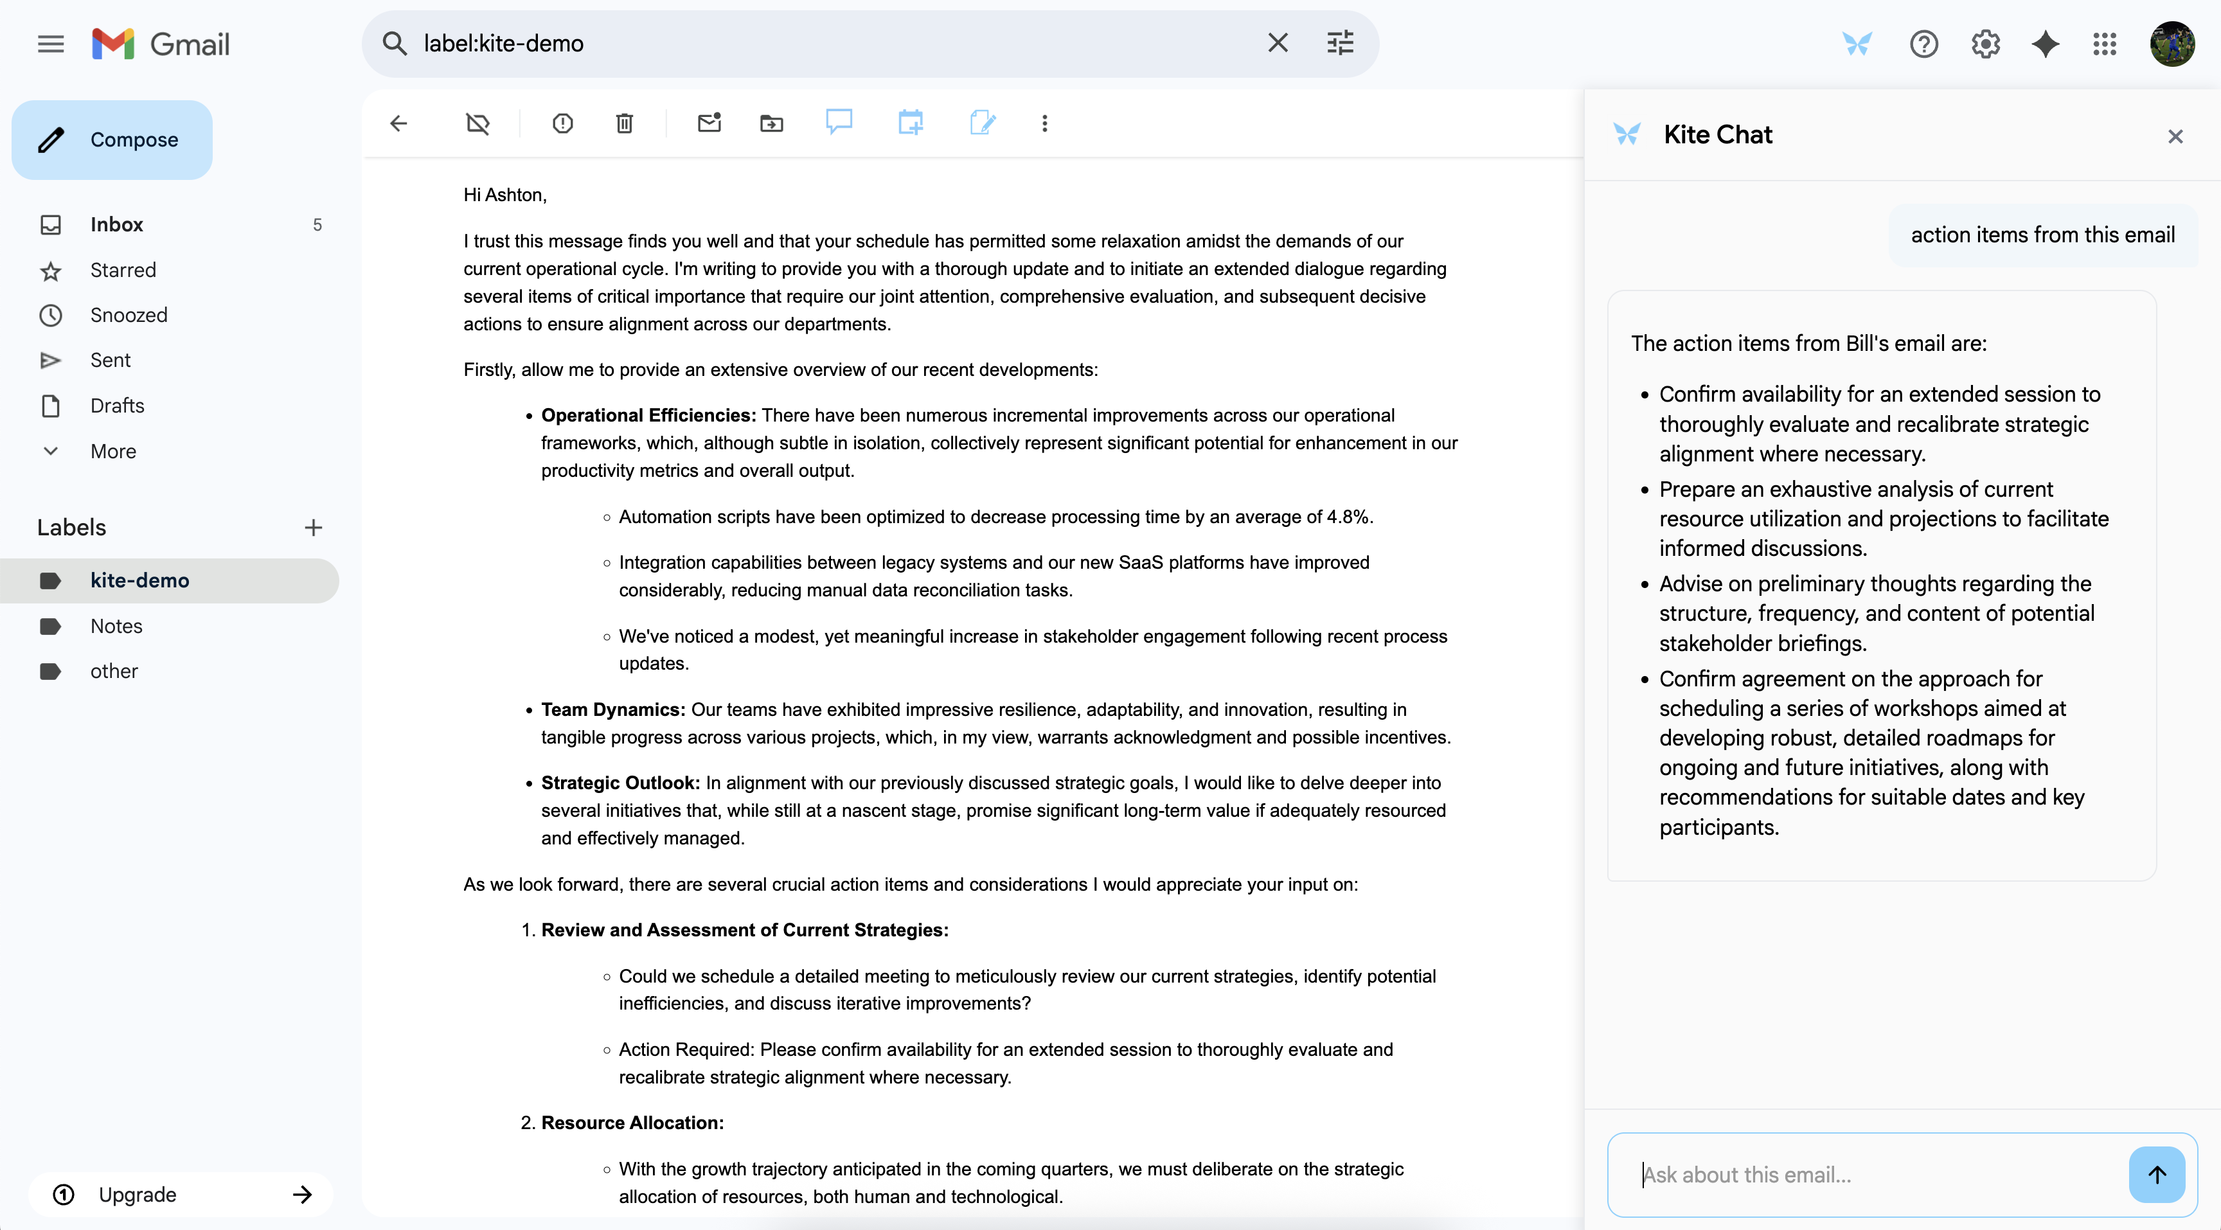Move email to folder icon

pos(771,123)
